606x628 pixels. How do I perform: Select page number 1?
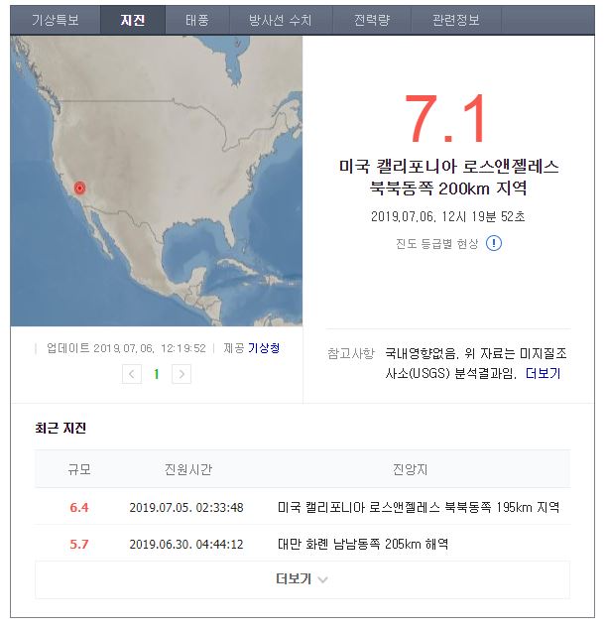(x=157, y=374)
